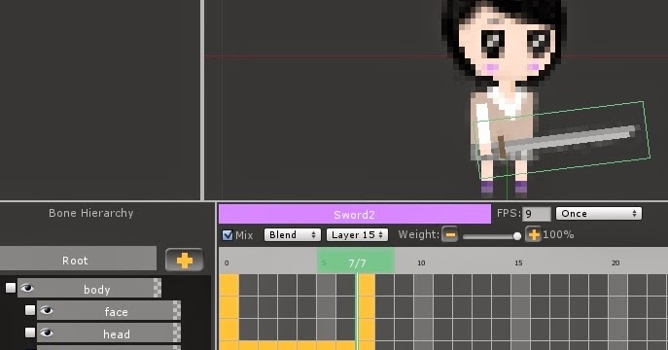Check the checkbox next to face
Image resolution: width=668 pixels, height=350 pixels.
click(30, 310)
